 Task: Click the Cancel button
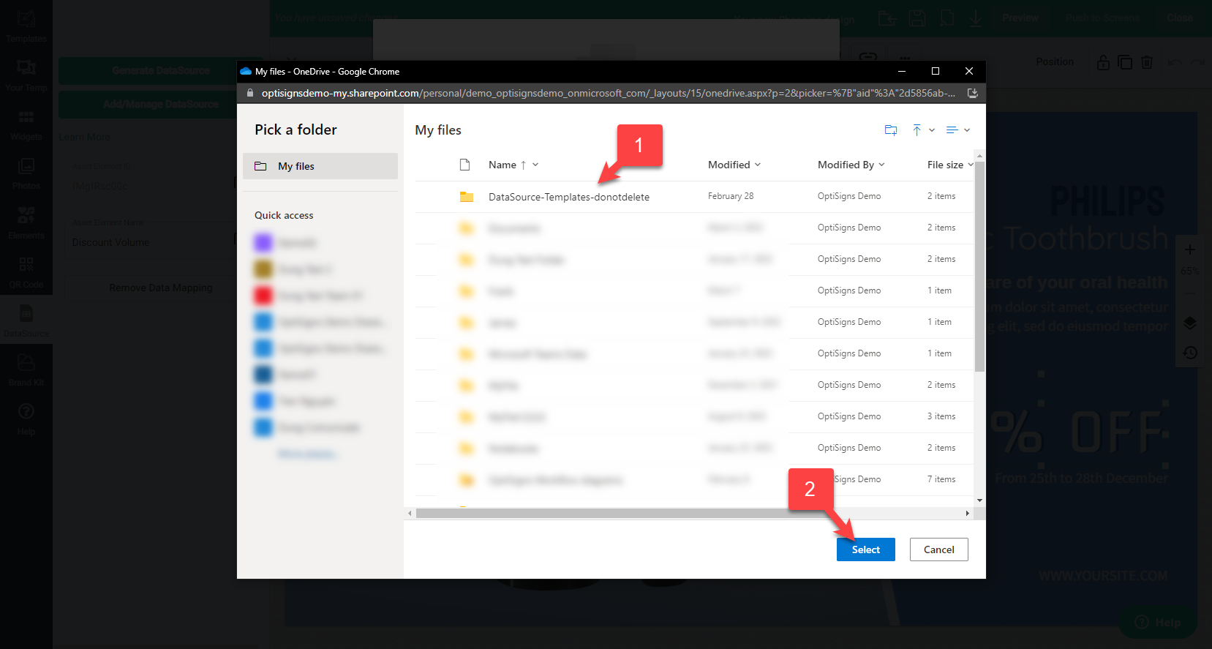[938, 549]
